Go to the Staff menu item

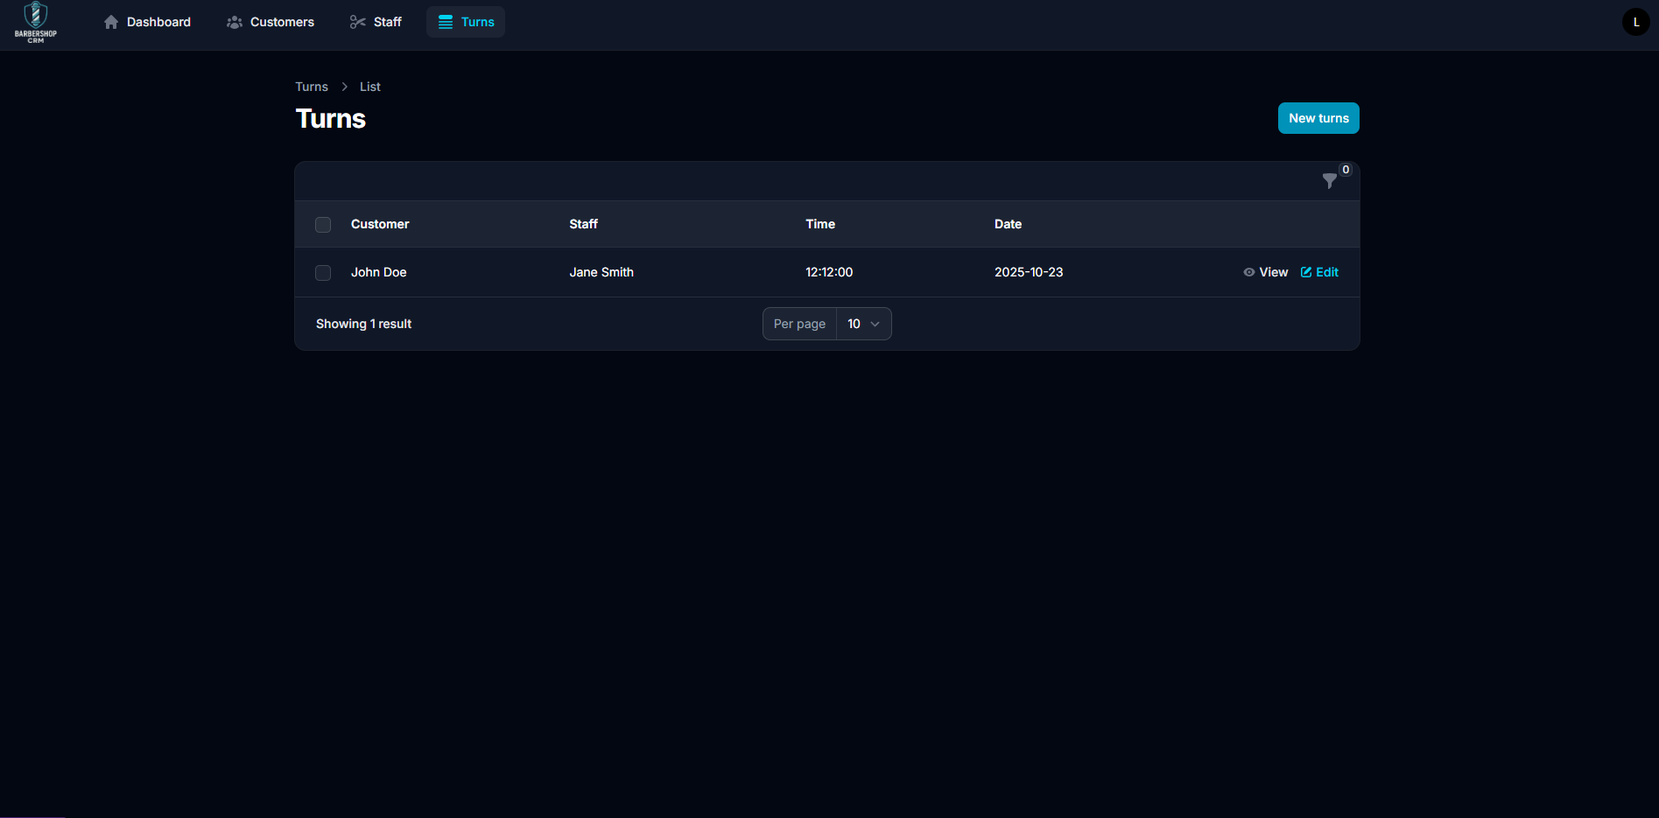click(387, 22)
